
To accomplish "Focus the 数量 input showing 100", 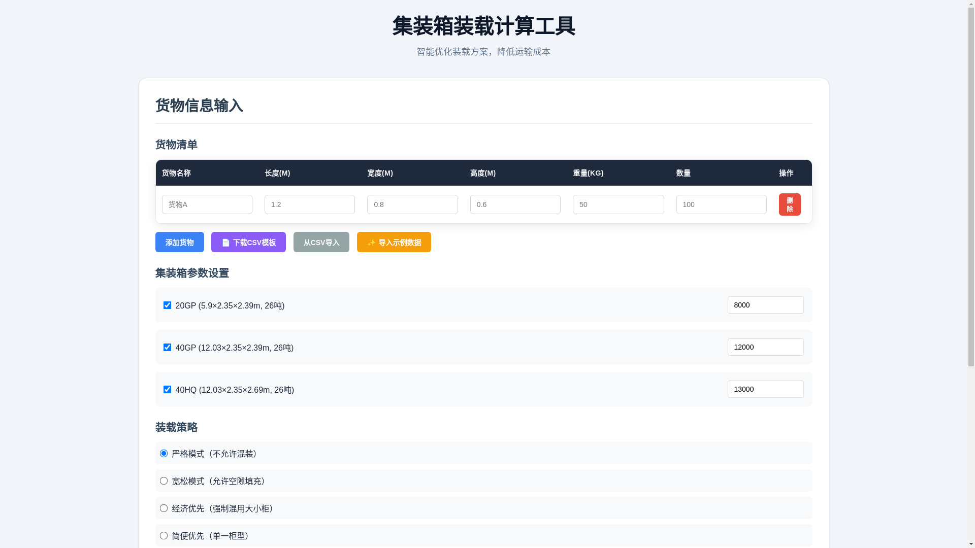I will point(722,204).
